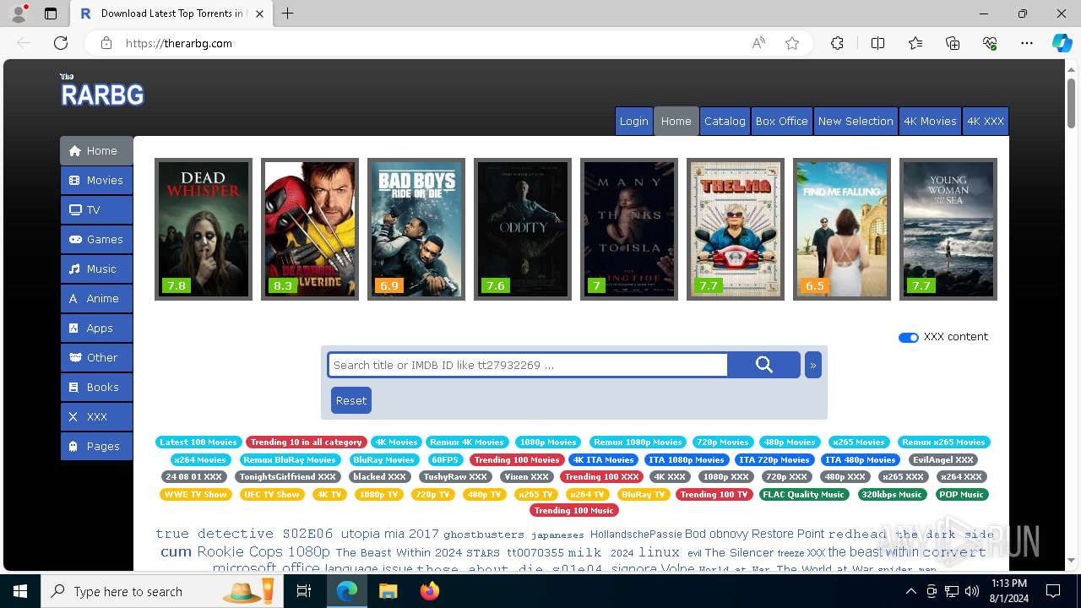The height and width of the screenshot is (608, 1081).
Task: Open the 4K ITA Movies tag
Action: [x=604, y=459]
